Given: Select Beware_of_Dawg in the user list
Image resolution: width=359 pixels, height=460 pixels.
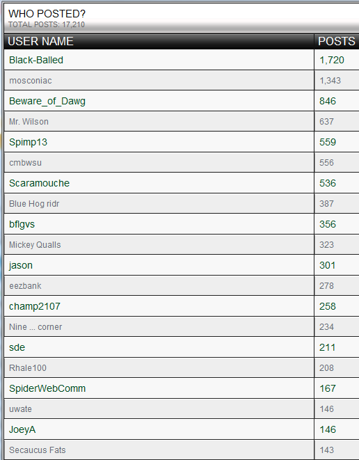Looking at the screenshot, I should click(47, 101).
